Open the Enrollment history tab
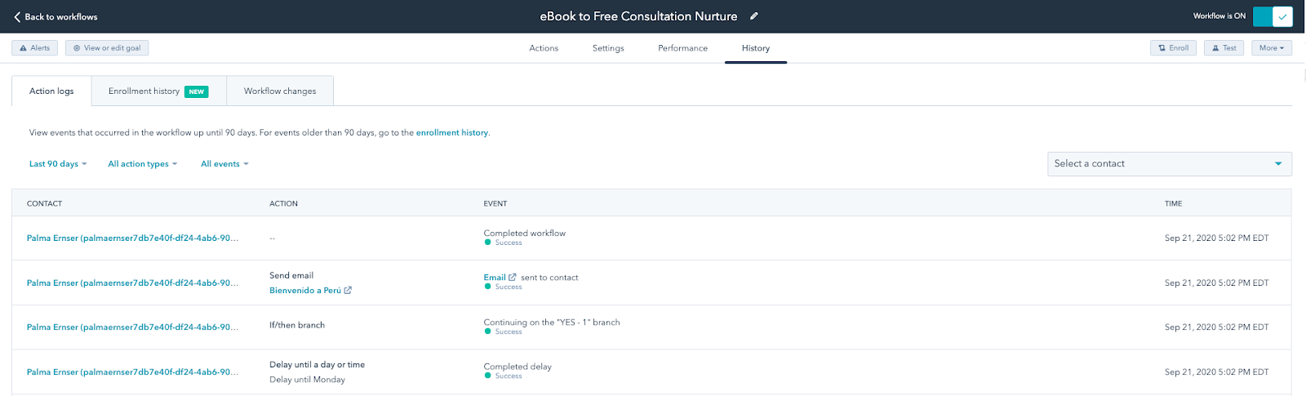1306x396 pixels. (x=158, y=91)
